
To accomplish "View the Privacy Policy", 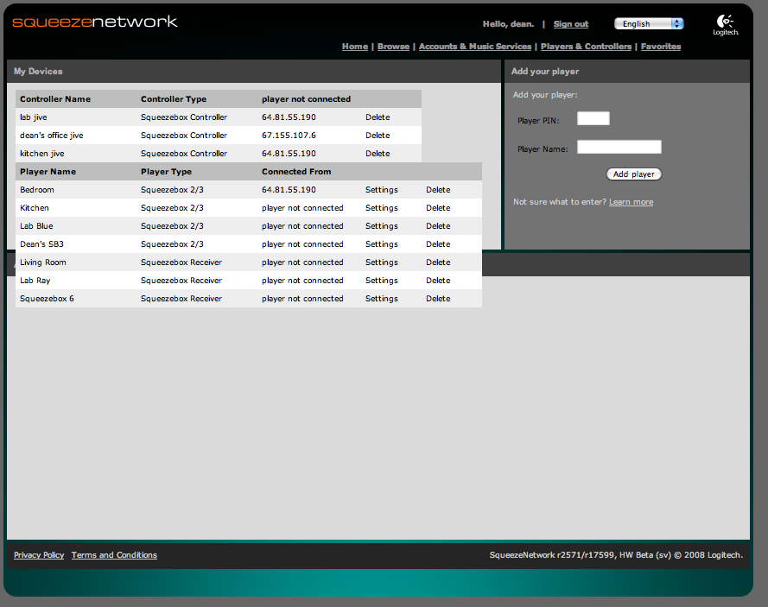I will click(39, 555).
